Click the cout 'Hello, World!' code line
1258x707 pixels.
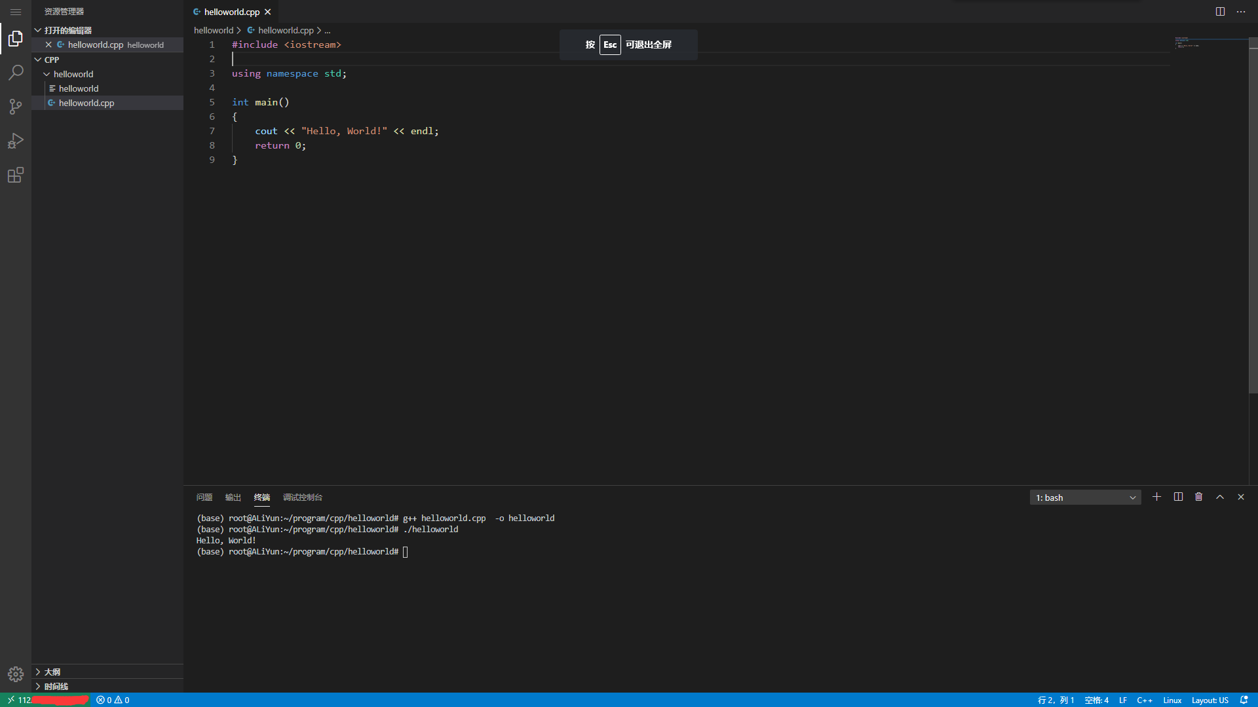pyautogui.click(x=347, y=131)
